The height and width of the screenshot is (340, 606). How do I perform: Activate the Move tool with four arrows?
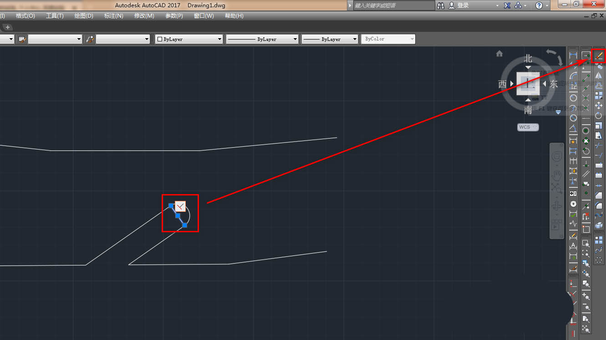point(599,105)
